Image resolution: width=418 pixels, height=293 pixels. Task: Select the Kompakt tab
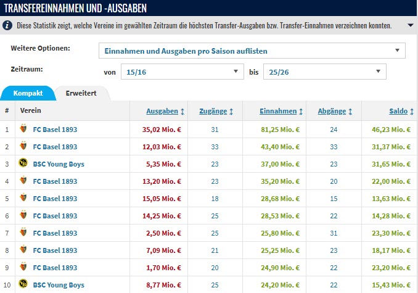tap(28, 93)
